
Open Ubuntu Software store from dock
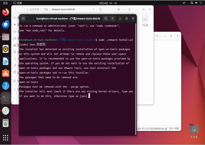point(5,73)
